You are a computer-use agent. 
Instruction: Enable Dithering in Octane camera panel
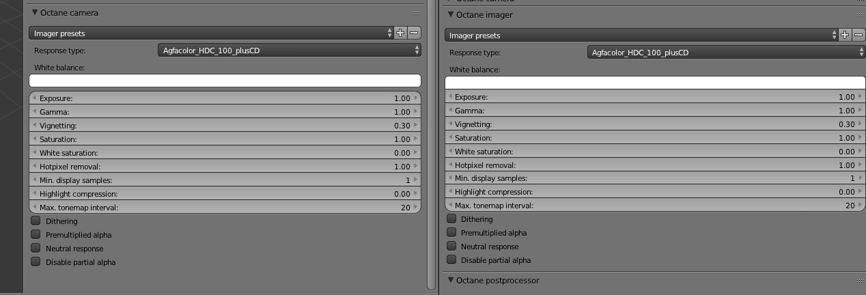[36, 221]
